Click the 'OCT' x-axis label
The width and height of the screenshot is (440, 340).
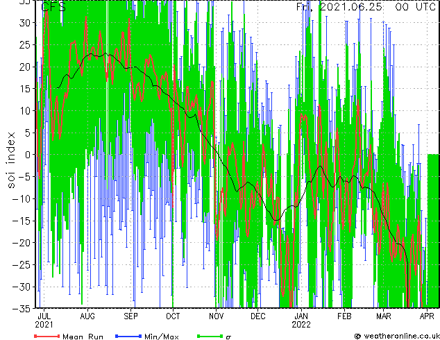click(x=173, y=316)
